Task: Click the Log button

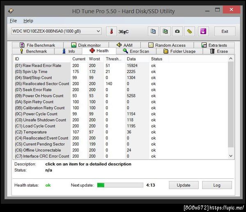Action: pos(217,185)
